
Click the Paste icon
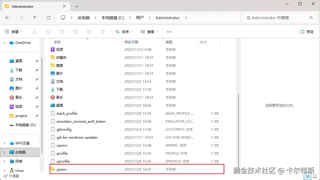[62, 32]
